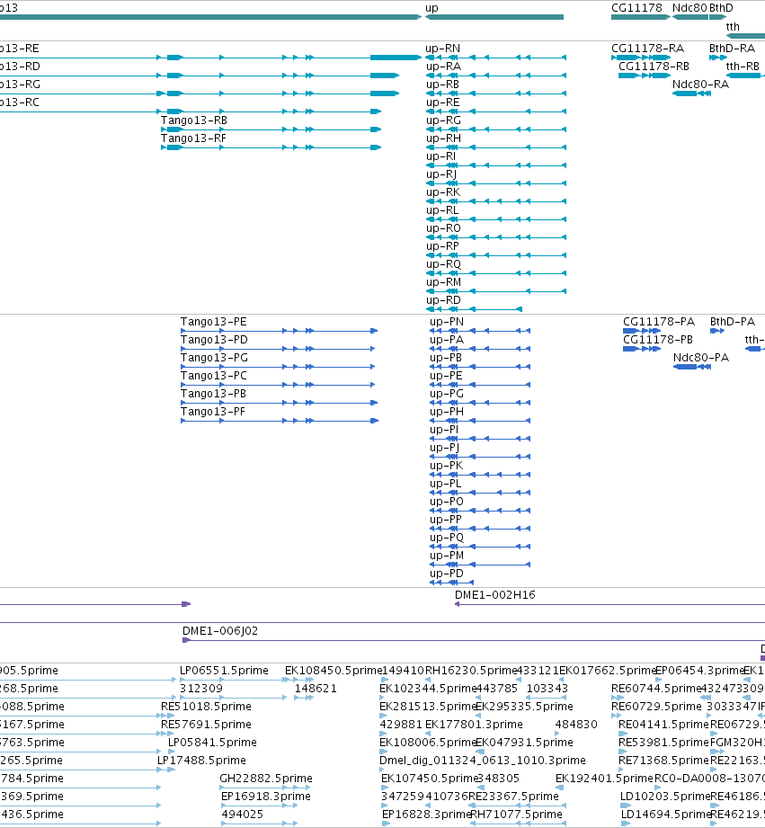Viewport: 765px width, 828px height.
Task: Open transcript up-RI
Action: 440,156
